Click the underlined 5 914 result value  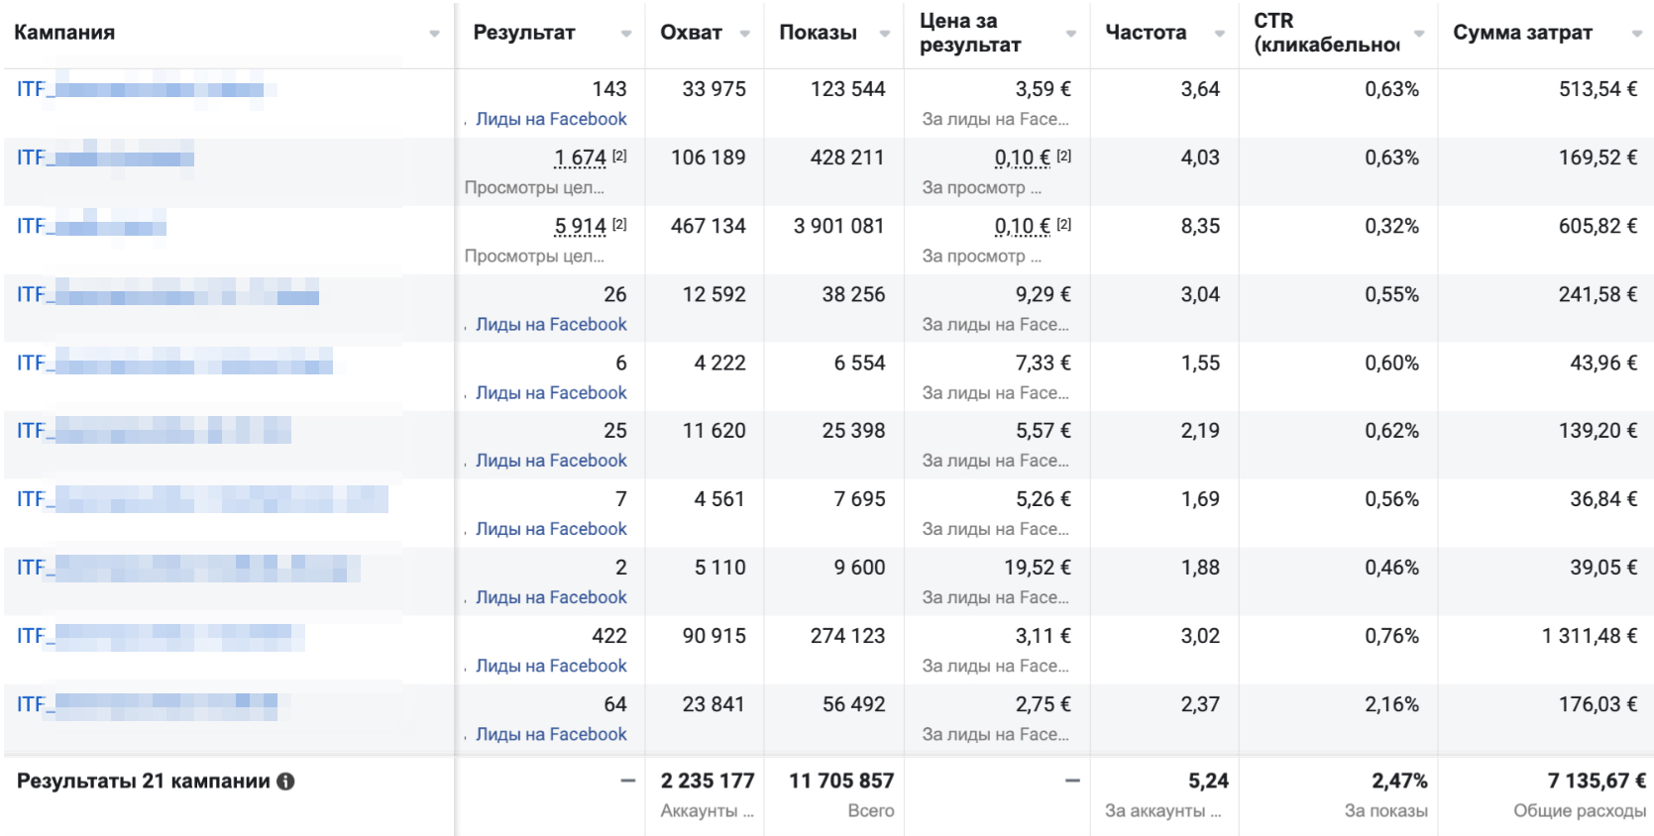tap(580, 226)
